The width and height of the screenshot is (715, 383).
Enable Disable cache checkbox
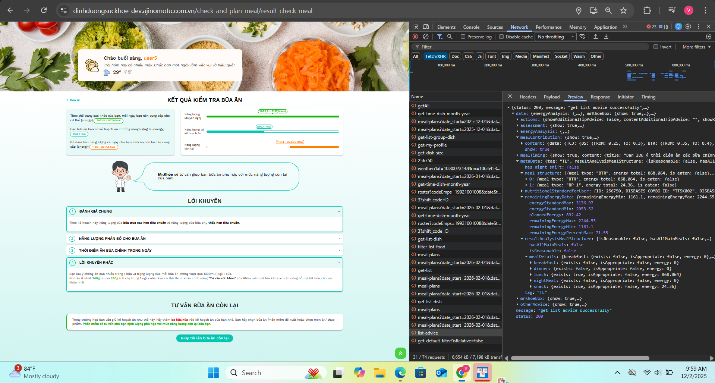pyautogui.click(x=501, y=37)
